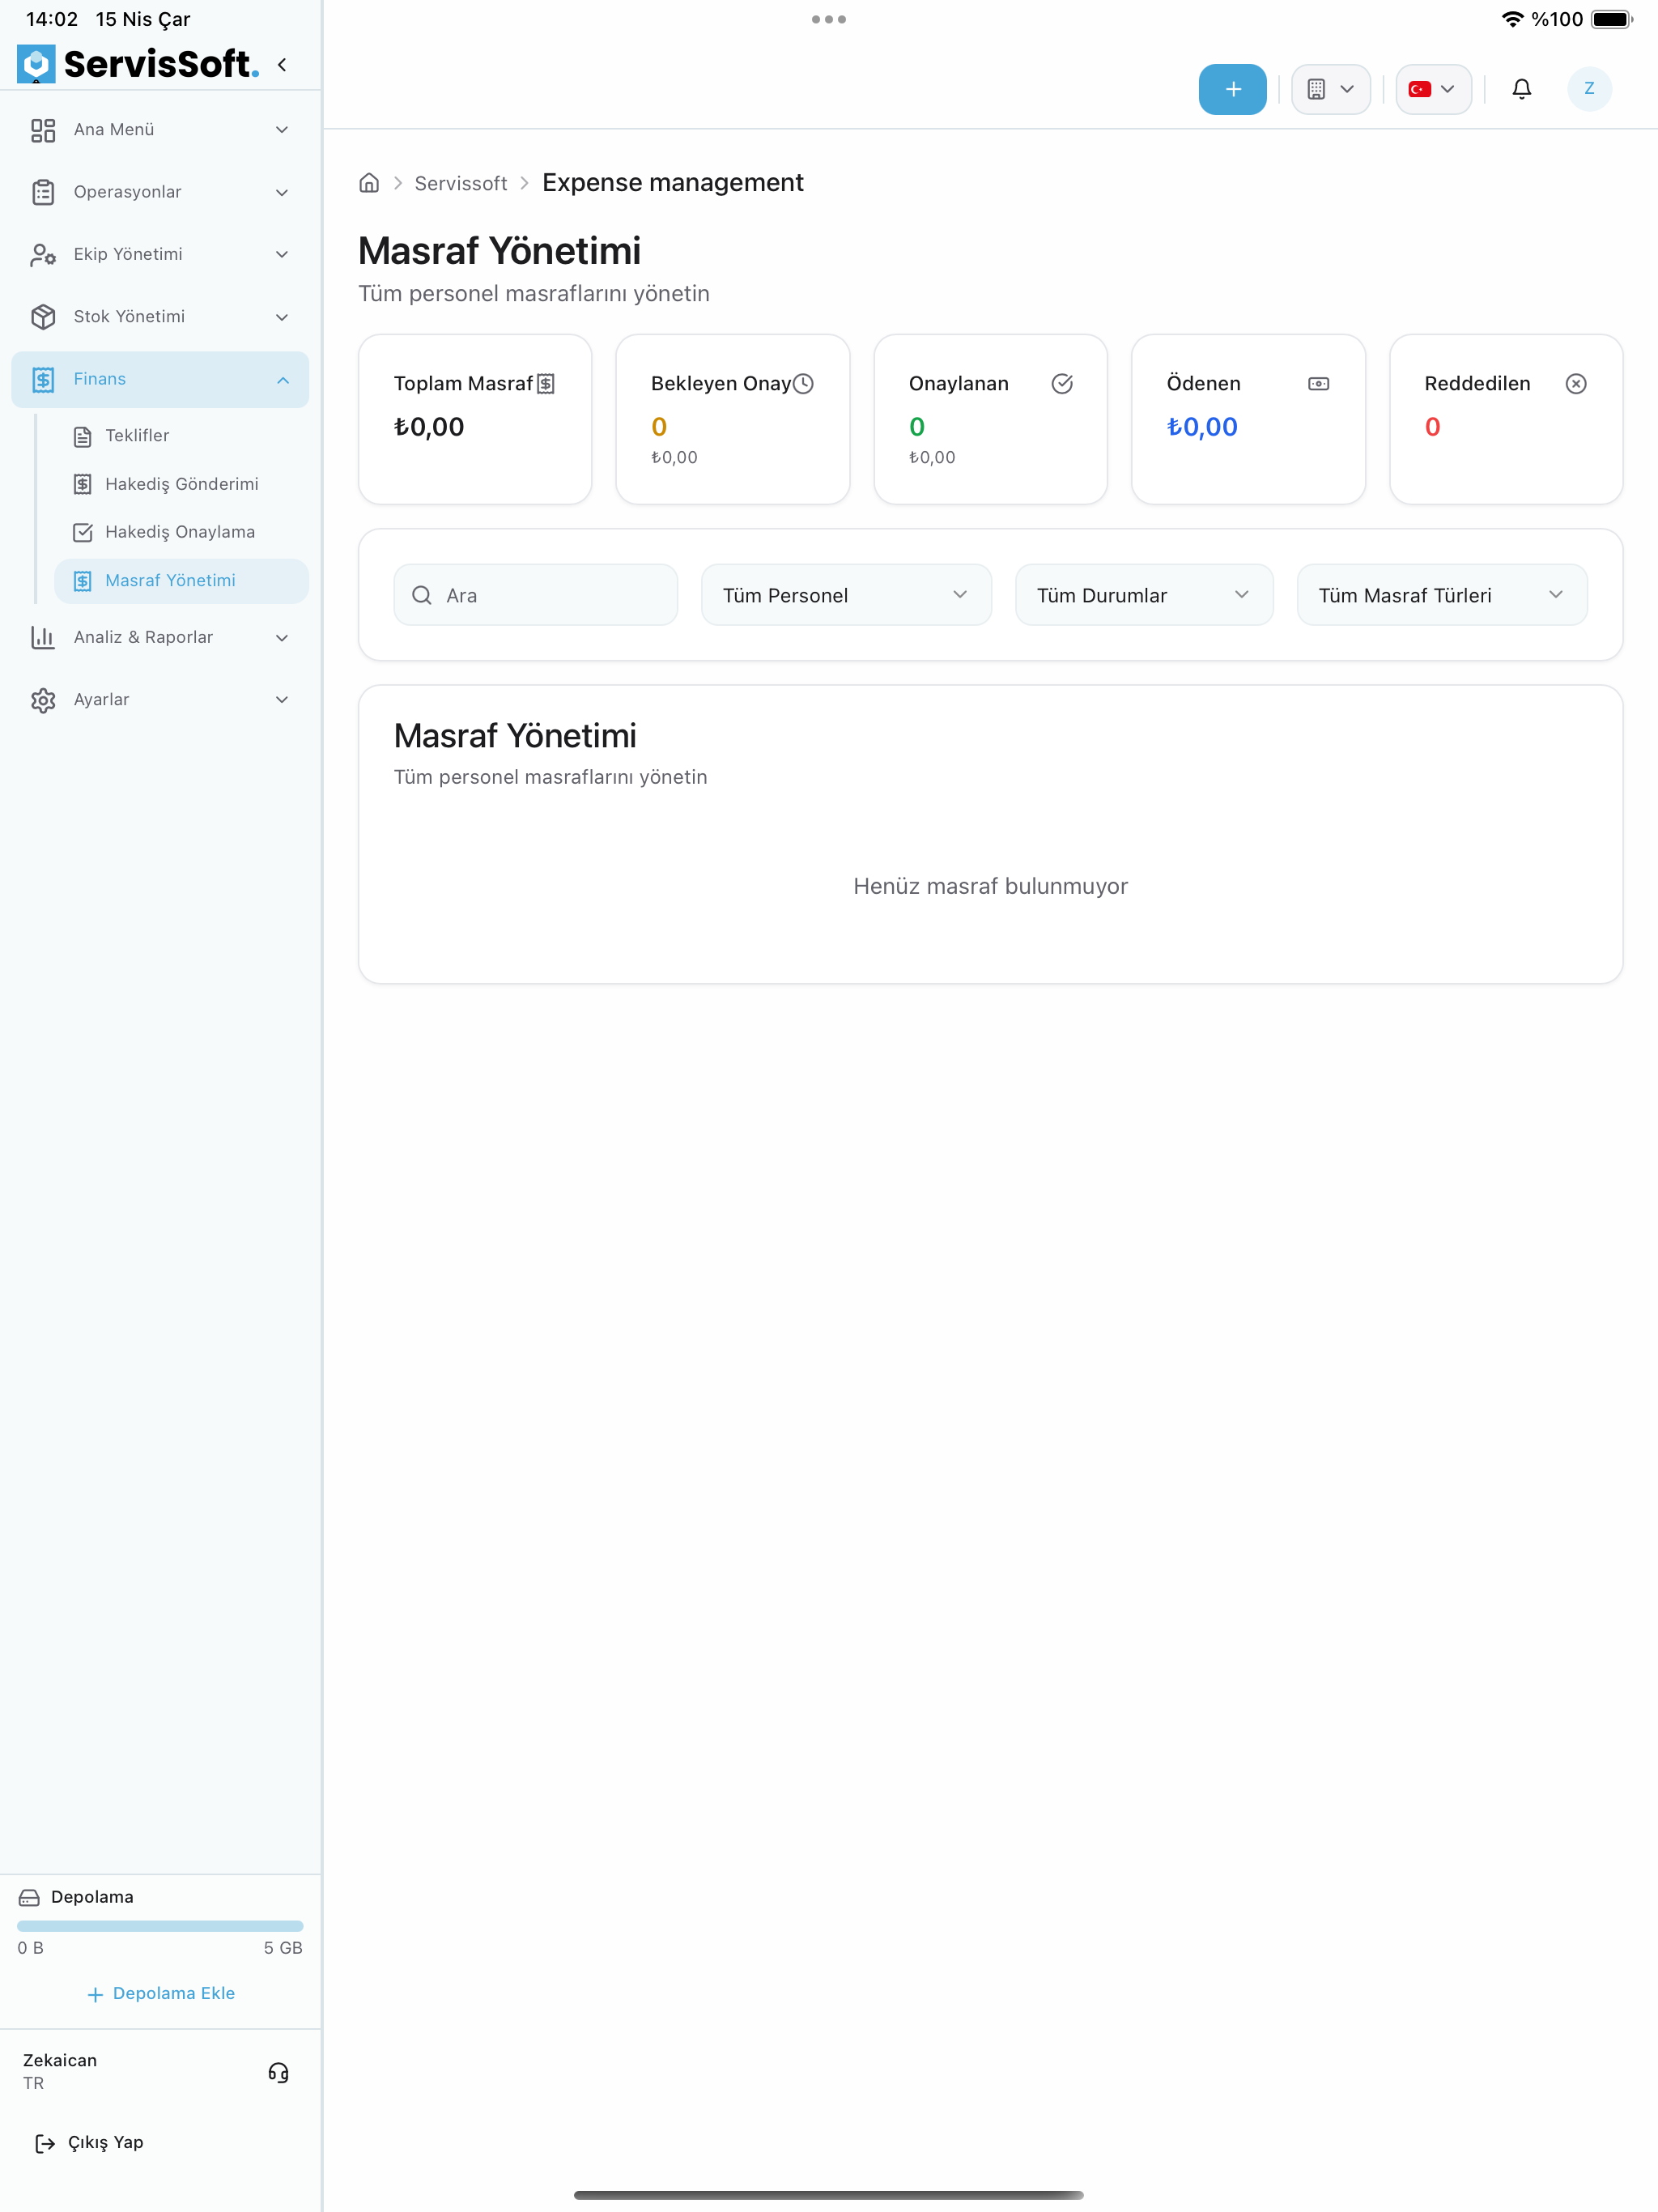The image size is (1658, 2212).
Task: Click the ServisSoft logo icon
Action: click(36, 64)
